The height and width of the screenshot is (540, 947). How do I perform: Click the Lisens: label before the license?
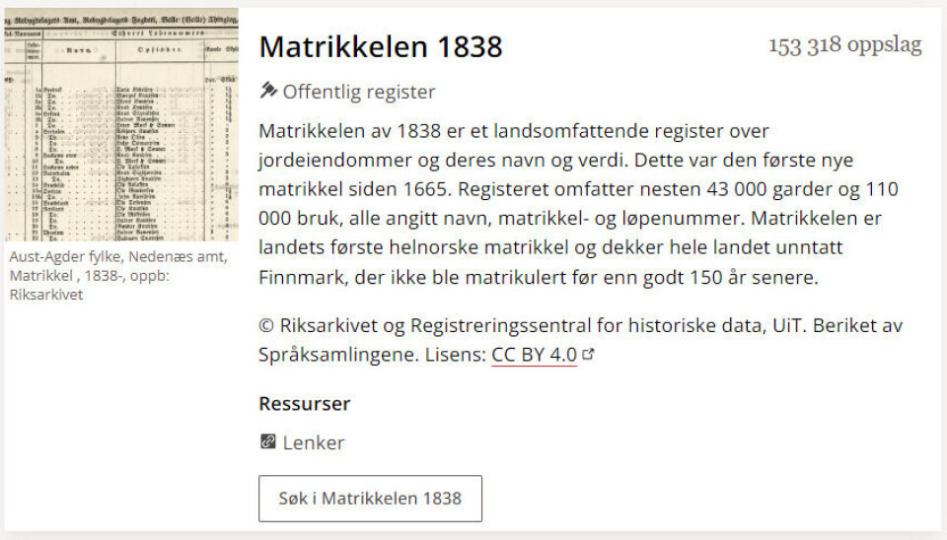(456, 356)
